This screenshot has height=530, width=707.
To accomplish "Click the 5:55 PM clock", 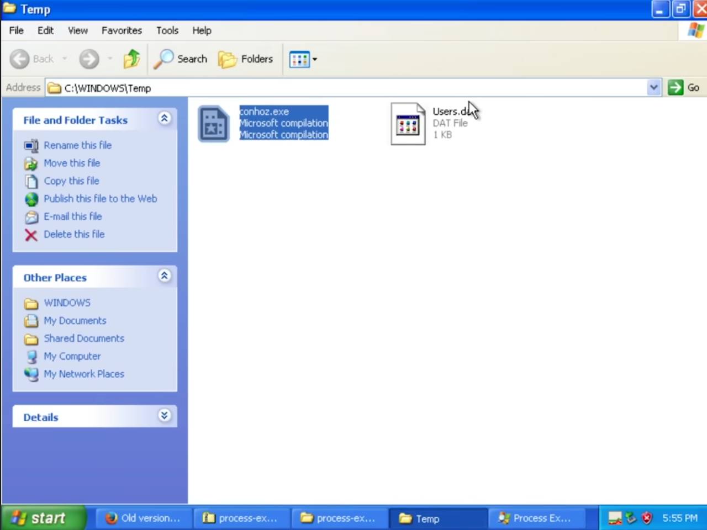I will pos(680,518).
